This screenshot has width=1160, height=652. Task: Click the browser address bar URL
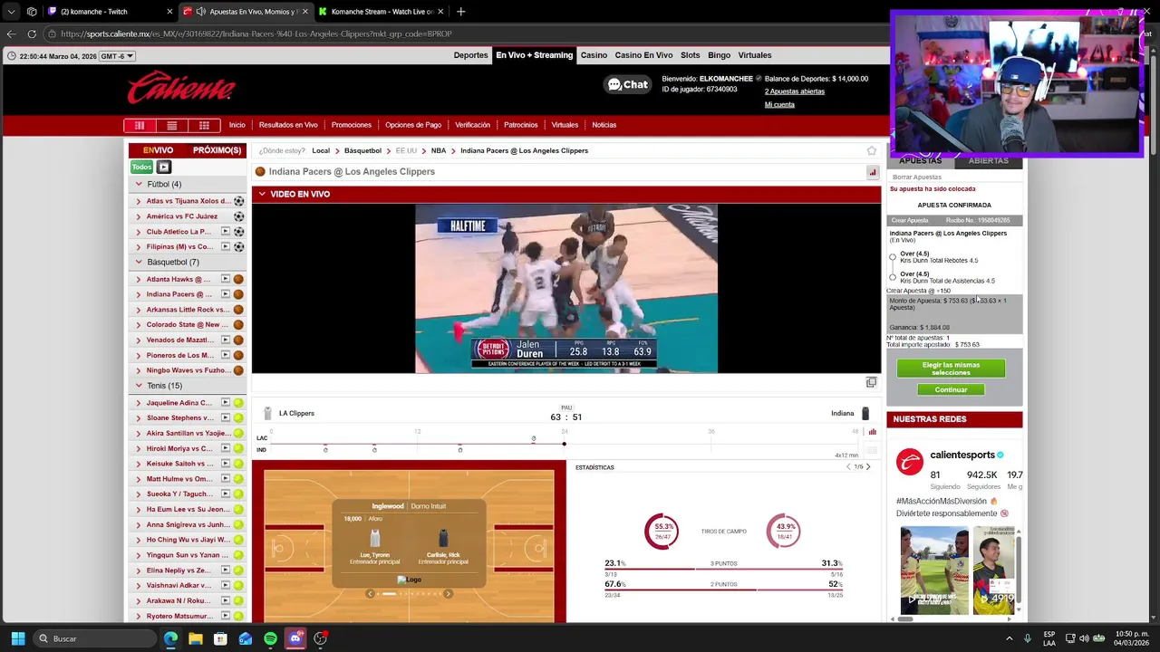point(256,34)
